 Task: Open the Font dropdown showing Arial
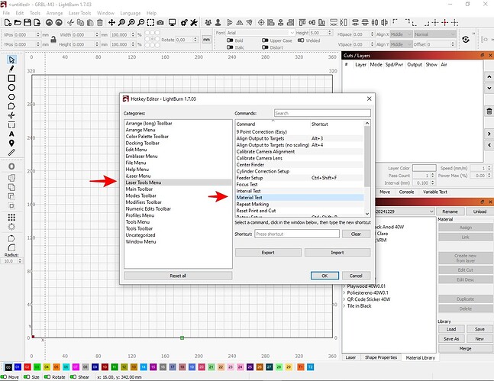click(260, 33)
